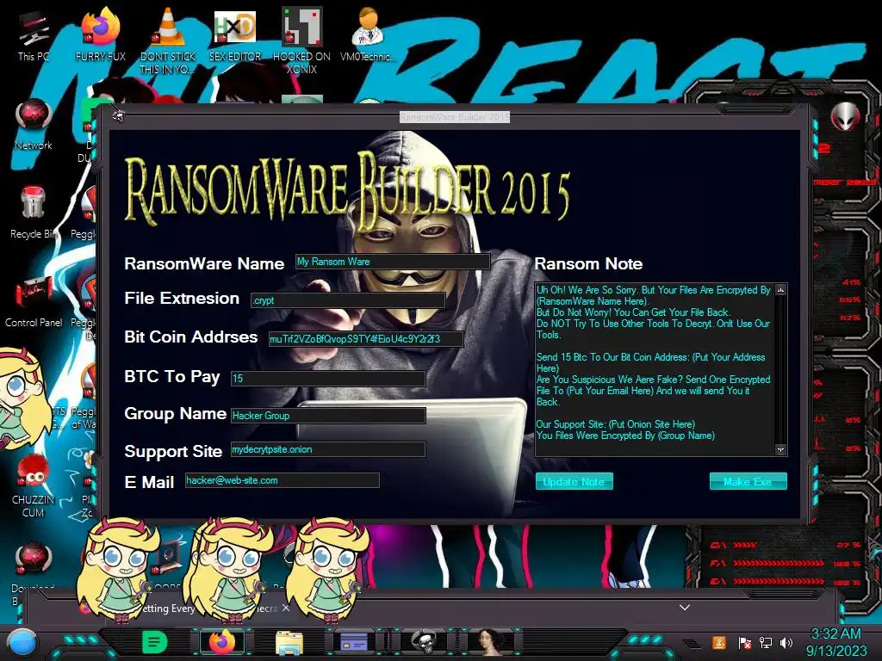Click the 'BTC To Pay' label
Screen dimensions: 882x661
172,377
